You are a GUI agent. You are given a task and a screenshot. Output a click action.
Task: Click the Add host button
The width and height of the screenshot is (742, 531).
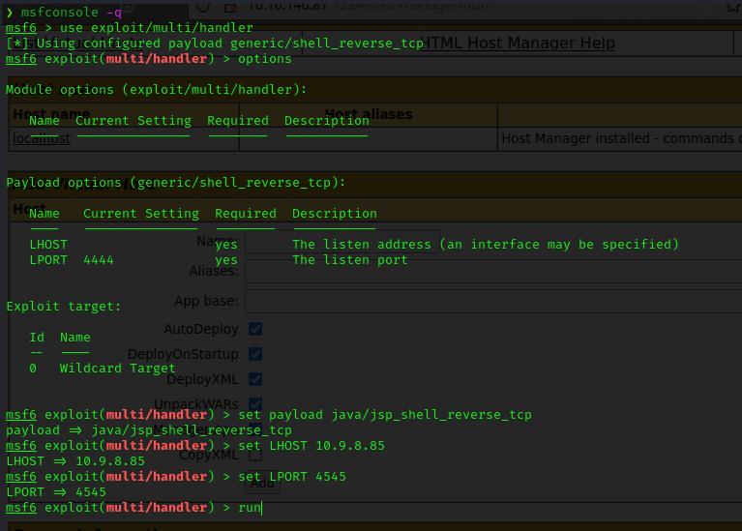[x=262, y=484]
